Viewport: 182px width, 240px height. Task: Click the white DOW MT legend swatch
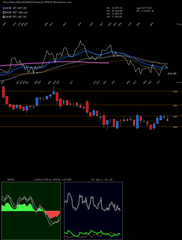click(4, 12)
